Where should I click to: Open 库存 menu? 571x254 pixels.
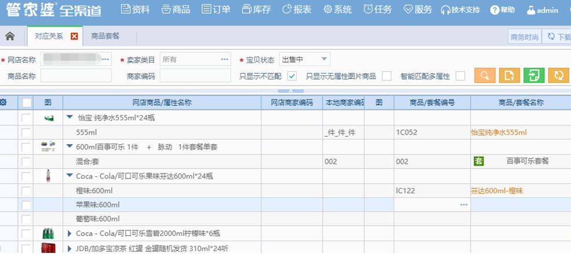coord(256,9)
